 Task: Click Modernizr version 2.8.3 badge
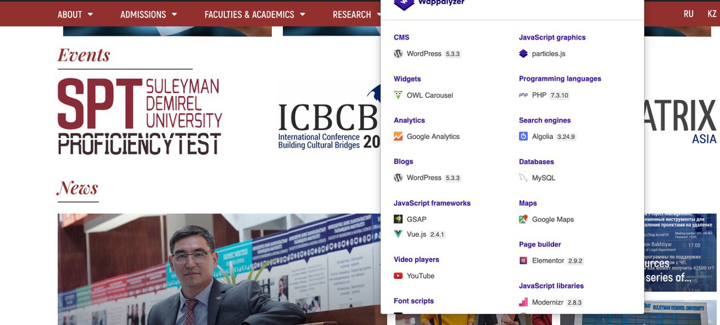click(x=574, y=303)
